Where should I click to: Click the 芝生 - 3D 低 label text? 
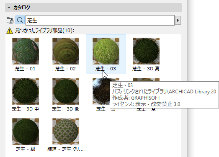65,109
